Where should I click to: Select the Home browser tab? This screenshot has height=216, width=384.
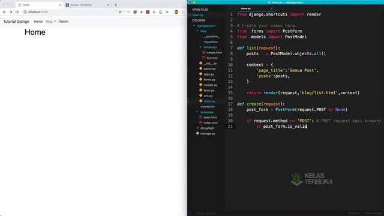point(39,5)
